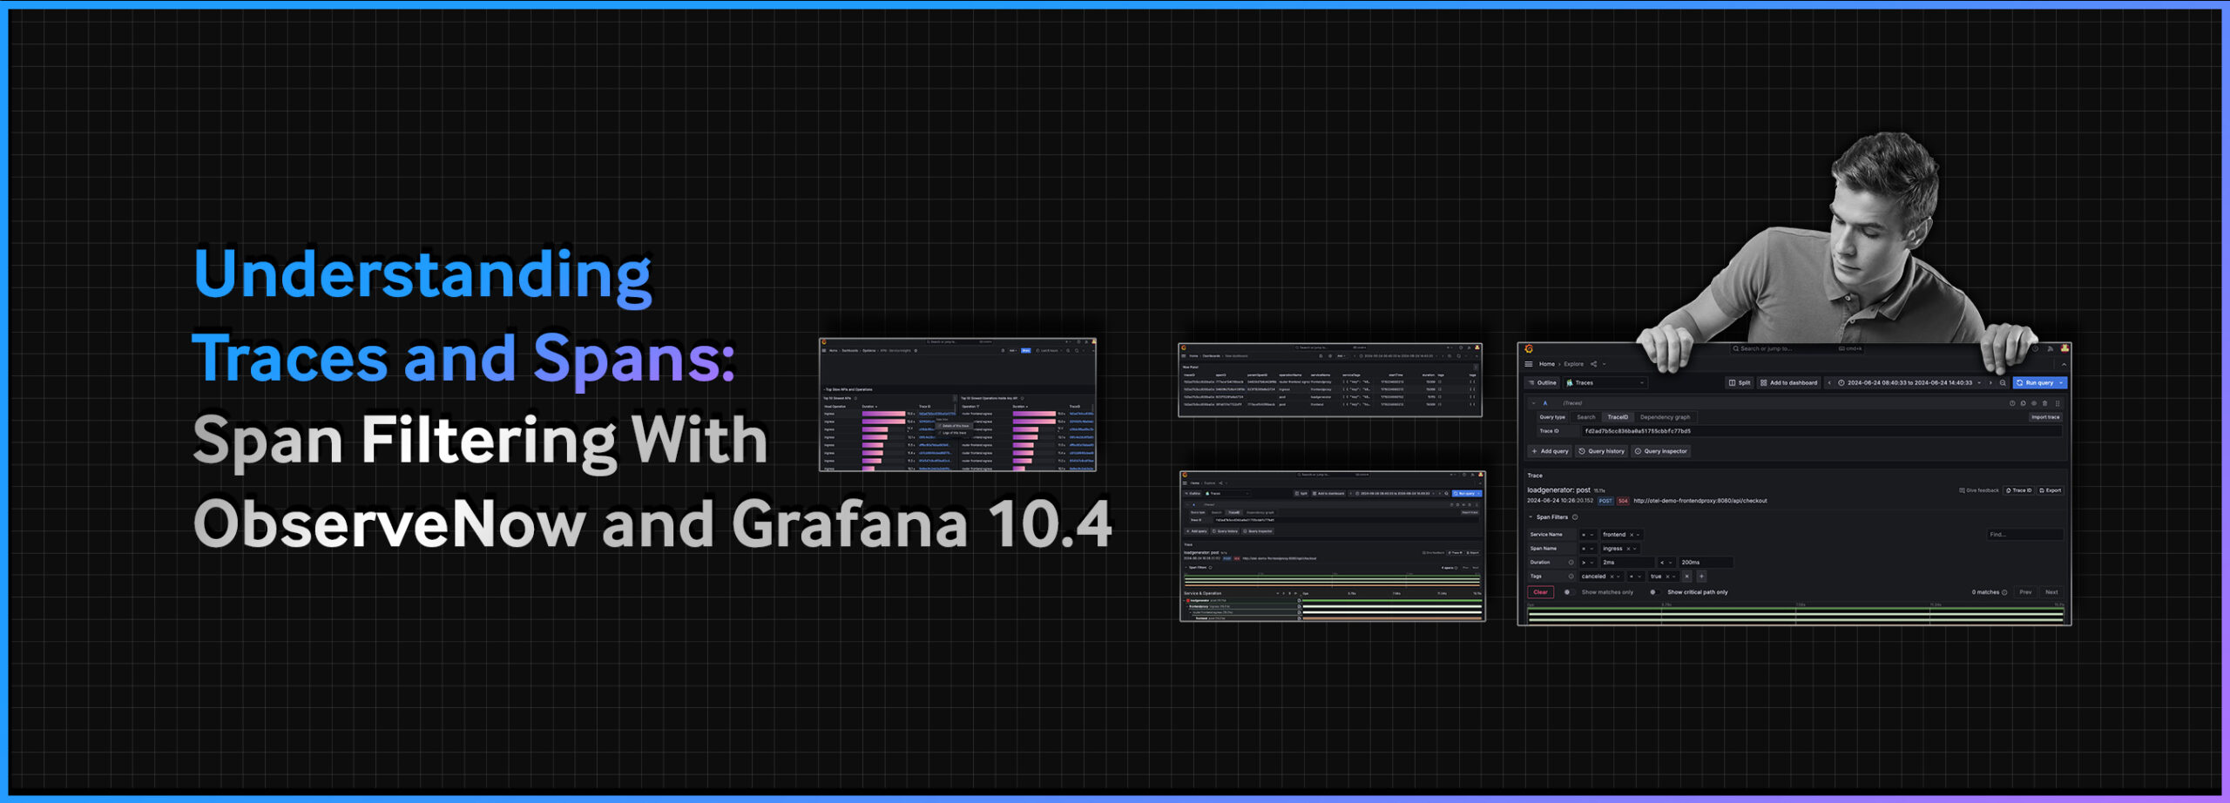This screenshot has width=2230, height=803.
Task: Select TraceID query type tab in large window
Action: [x=1618, y=417]
